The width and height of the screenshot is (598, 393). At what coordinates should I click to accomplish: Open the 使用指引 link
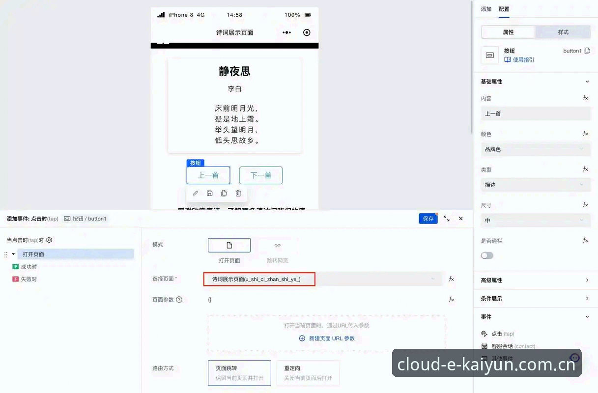[x=519, y=60]
